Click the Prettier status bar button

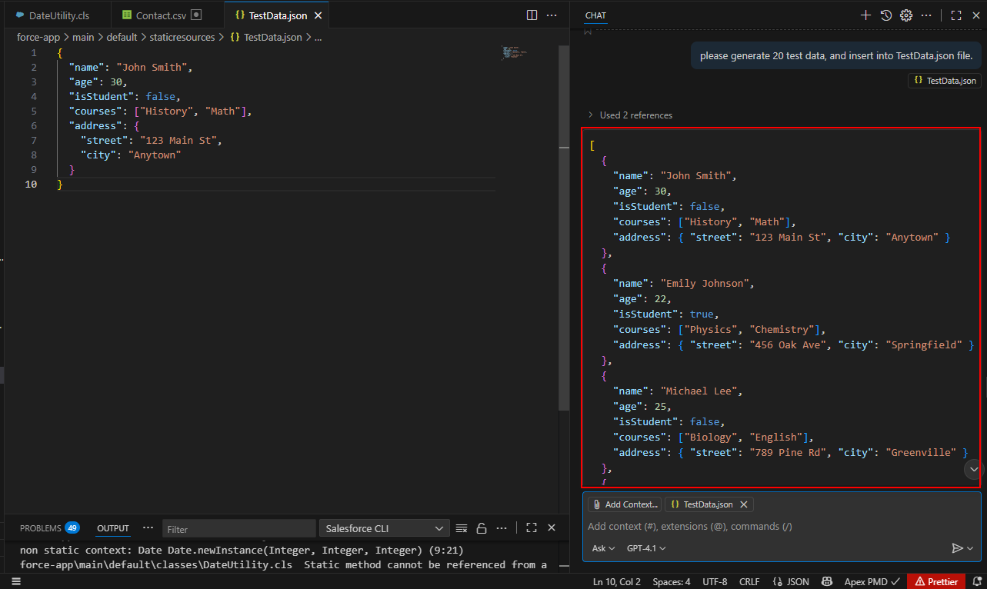click(x=936, y=582)
